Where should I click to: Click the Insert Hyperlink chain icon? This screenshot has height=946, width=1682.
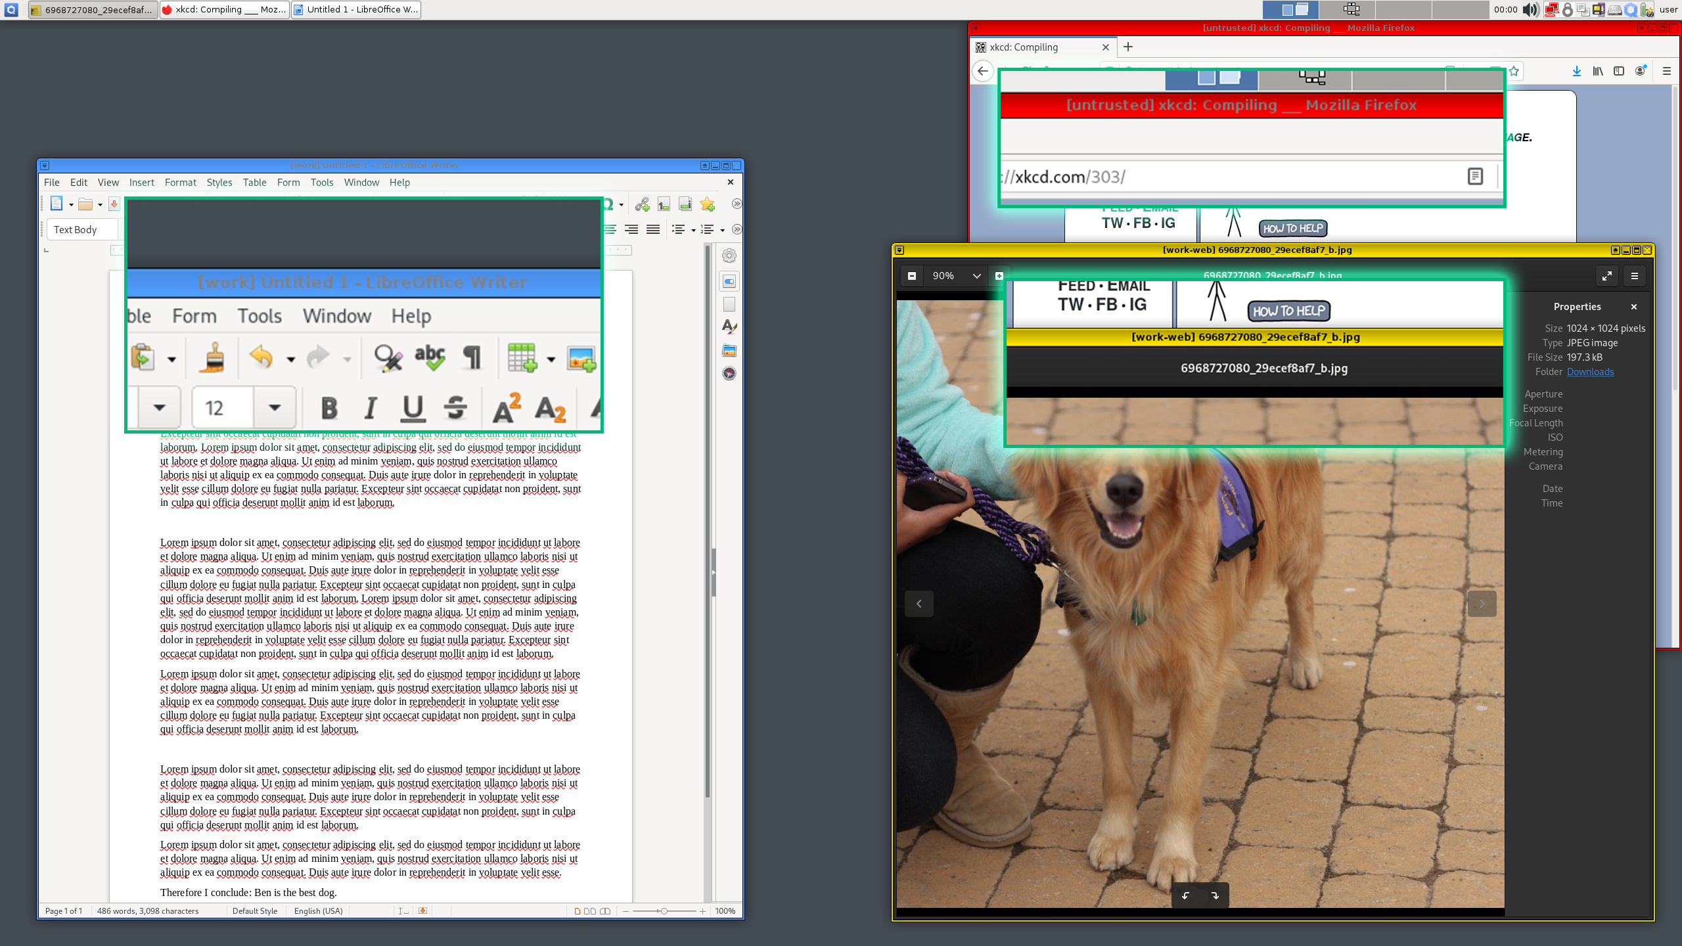pos(643,204)
